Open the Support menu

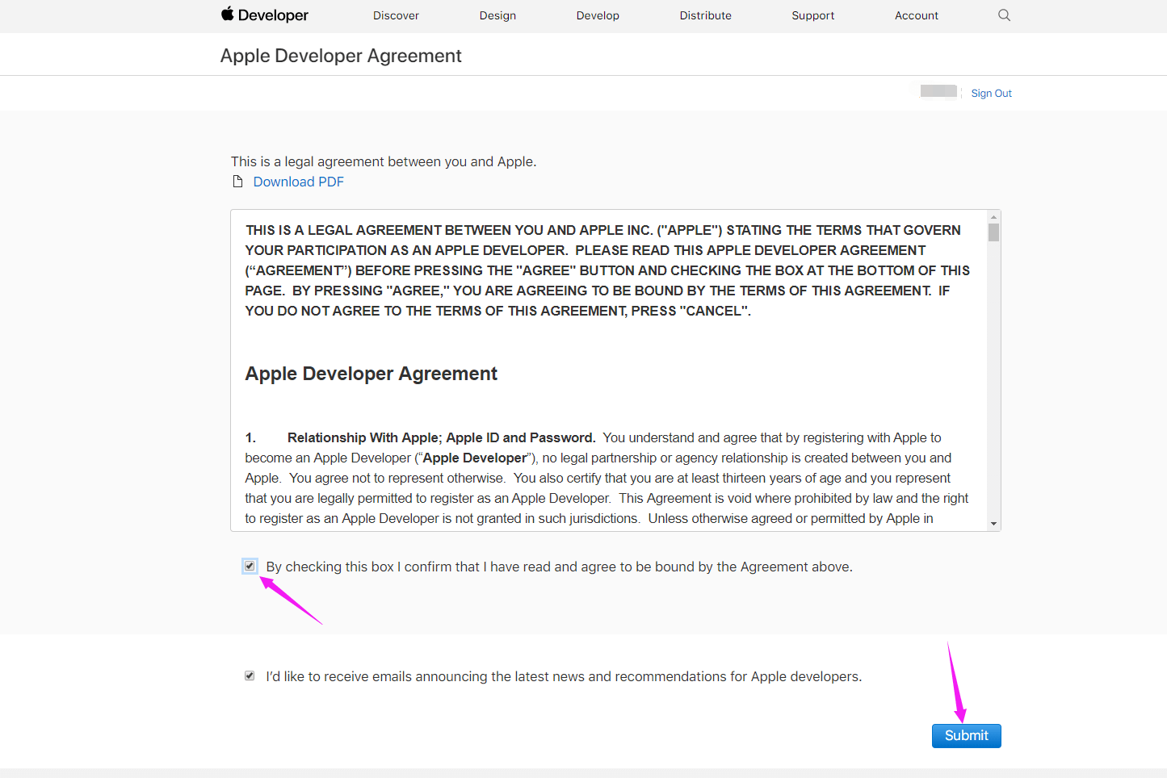(x=812, y=15)
